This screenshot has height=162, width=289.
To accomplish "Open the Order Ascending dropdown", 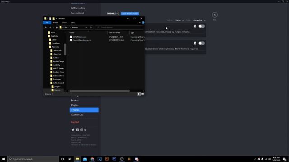I will [x=199, y=20].
